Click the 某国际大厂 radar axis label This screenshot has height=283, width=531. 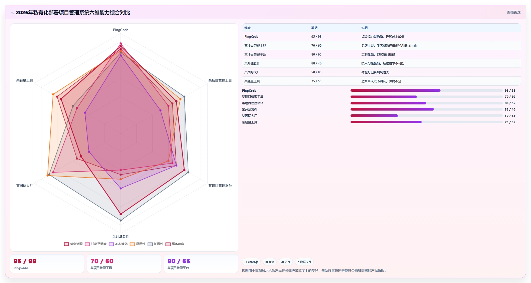pos(24,186)
